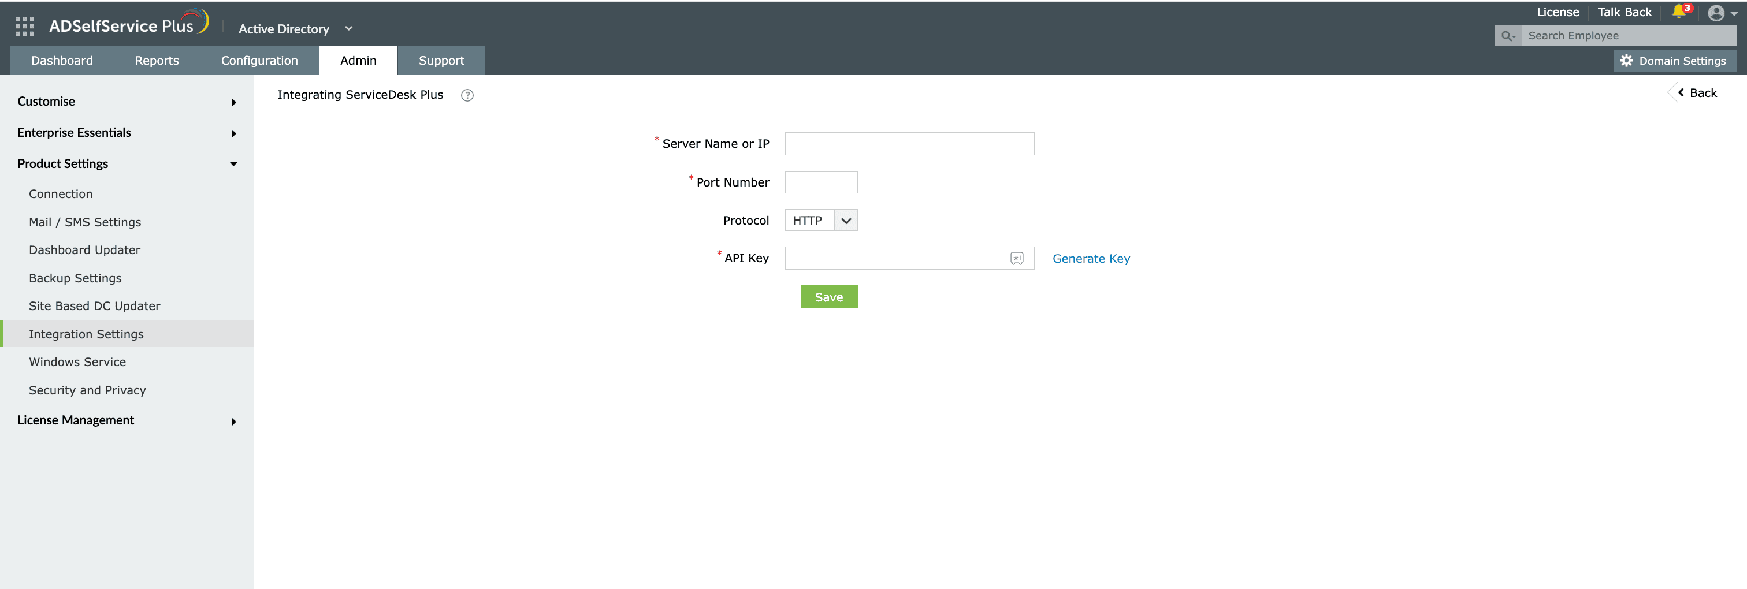Viewport: 1747px width, 589px height.
Task: Open the apps grid launcher icon
Action: point(24,27)
